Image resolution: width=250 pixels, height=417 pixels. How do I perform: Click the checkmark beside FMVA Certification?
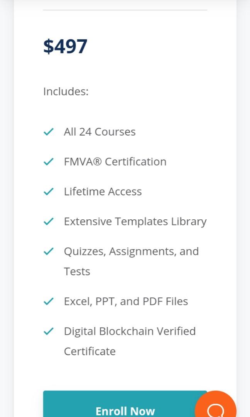[x=48, y=161]
